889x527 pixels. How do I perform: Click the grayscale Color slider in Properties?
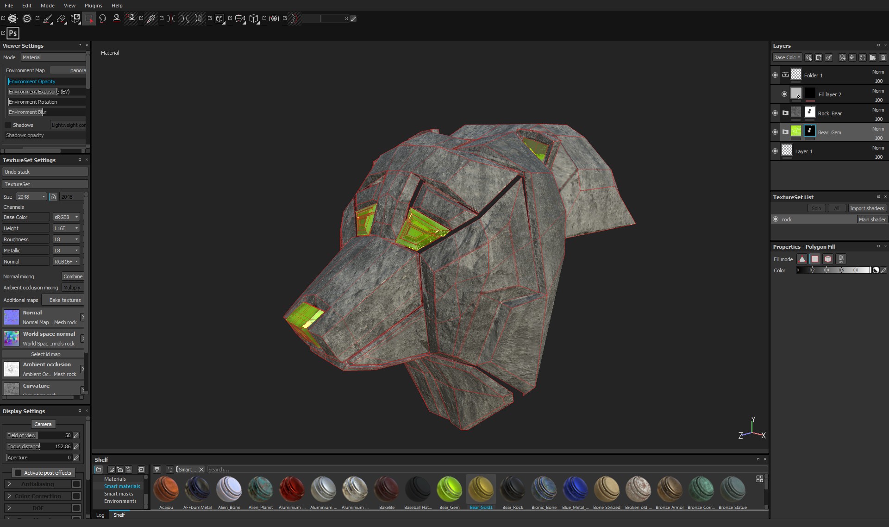click(x=833, y=270)
